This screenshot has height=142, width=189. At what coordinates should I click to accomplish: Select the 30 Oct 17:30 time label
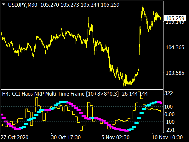[x=66, y=137]
